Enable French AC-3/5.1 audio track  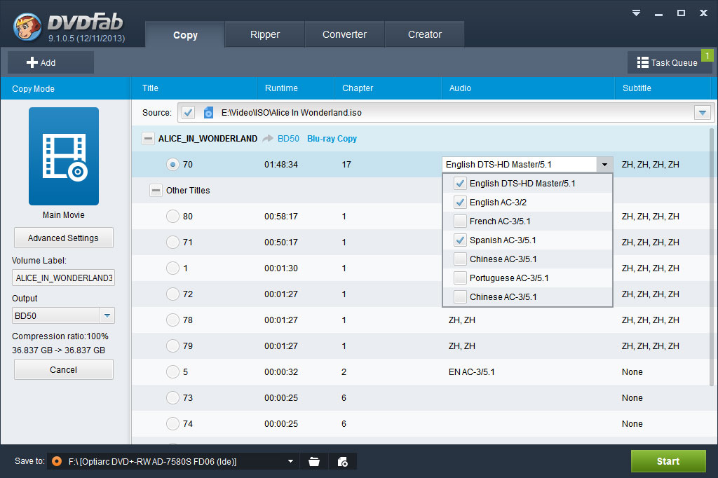(x=460, y=221)
